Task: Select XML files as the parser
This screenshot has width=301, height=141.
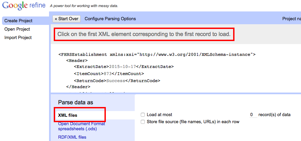Action: tap(68, 115)
